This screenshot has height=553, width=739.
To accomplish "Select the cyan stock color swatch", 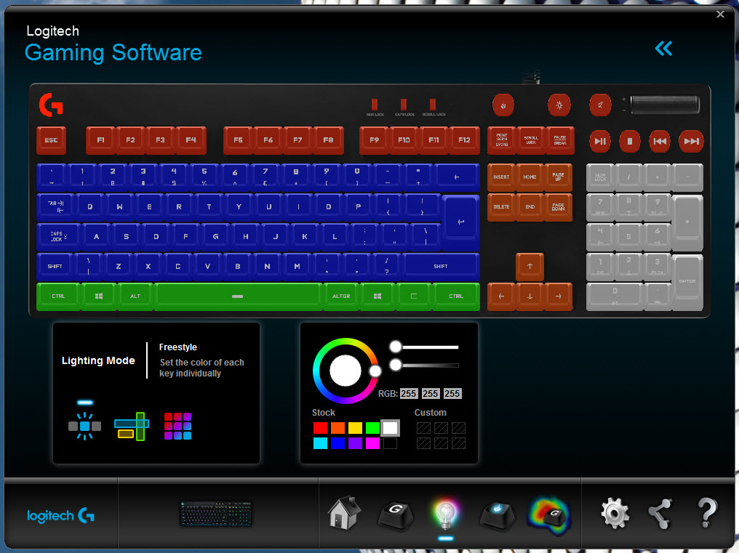I will pyautogui.click(x=321, y=443).
